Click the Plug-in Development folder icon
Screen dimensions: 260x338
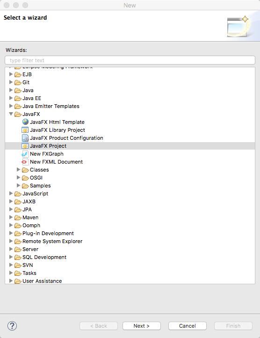[x=18, y=233]
